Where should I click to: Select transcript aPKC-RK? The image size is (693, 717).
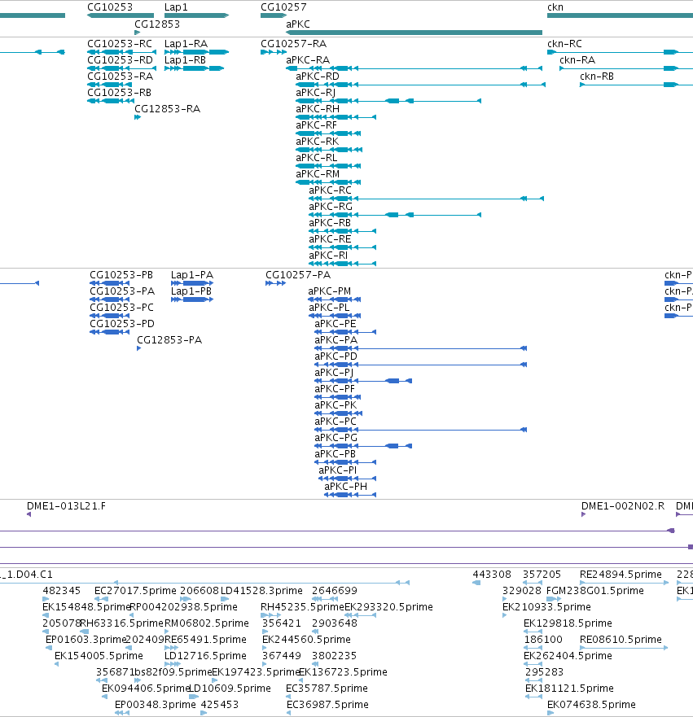(329, 150)
